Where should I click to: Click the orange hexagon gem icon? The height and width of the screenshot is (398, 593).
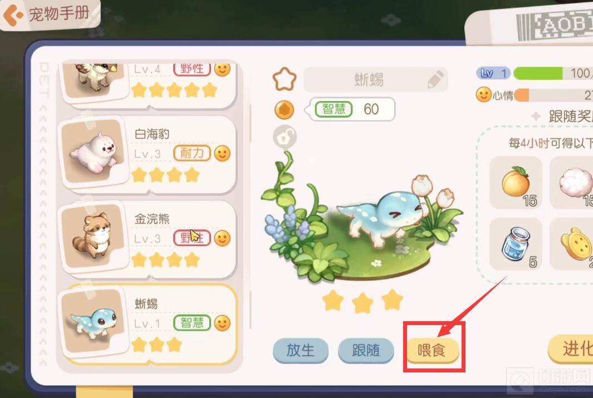point(285,110)
